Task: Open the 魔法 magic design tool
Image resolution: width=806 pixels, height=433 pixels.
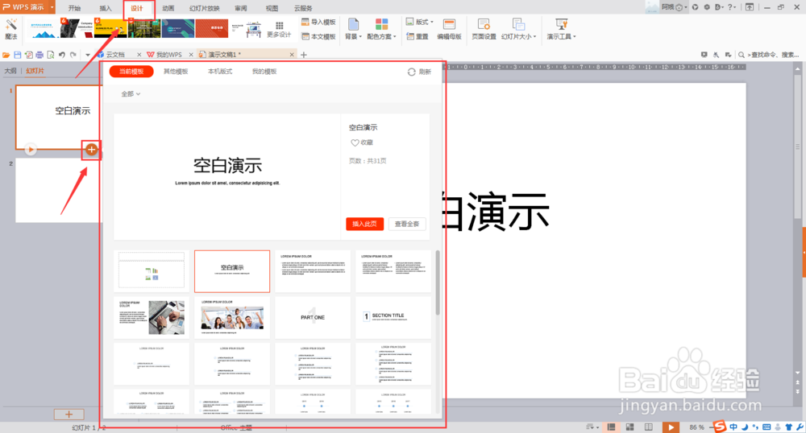Action: coord(11,29)
